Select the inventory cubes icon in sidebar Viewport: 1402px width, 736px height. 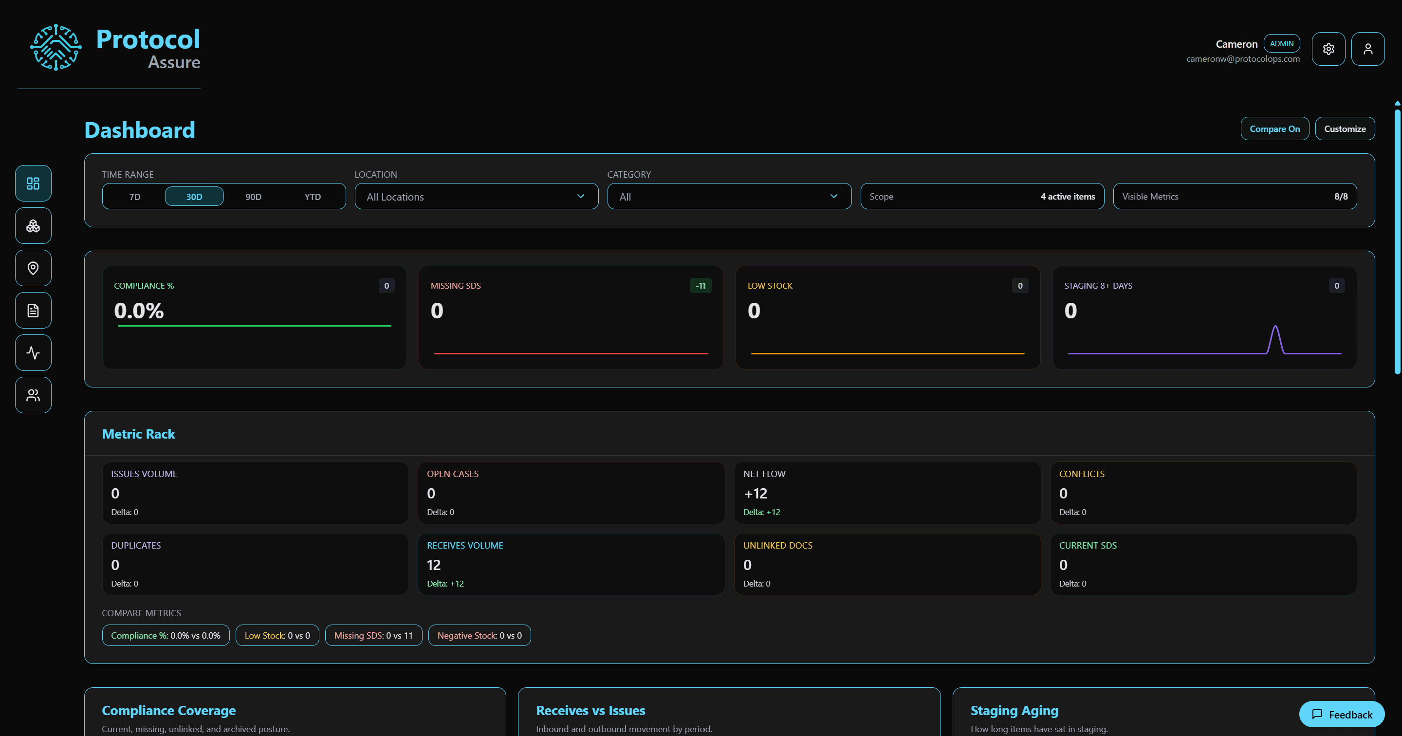[33, 225]
